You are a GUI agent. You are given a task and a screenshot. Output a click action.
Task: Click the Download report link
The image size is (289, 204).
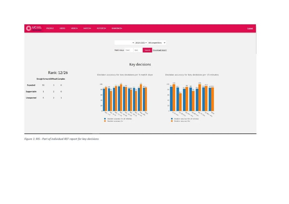[160, 50]
